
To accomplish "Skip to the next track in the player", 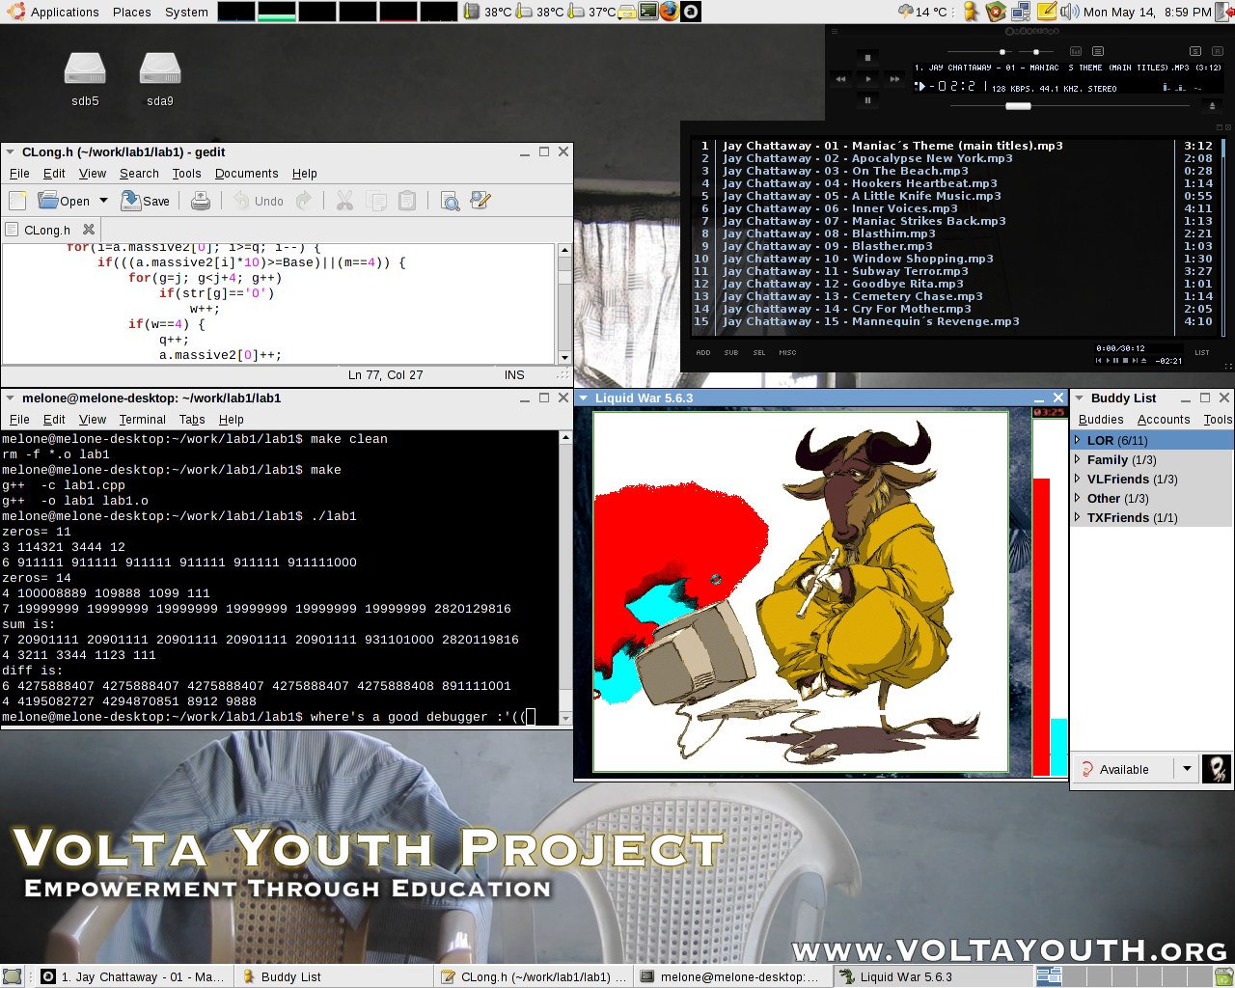I will click(x=894, y=78).
